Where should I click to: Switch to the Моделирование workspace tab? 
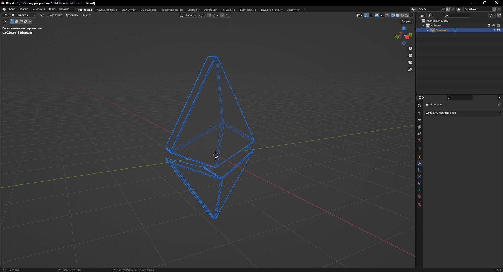point(107,10)
